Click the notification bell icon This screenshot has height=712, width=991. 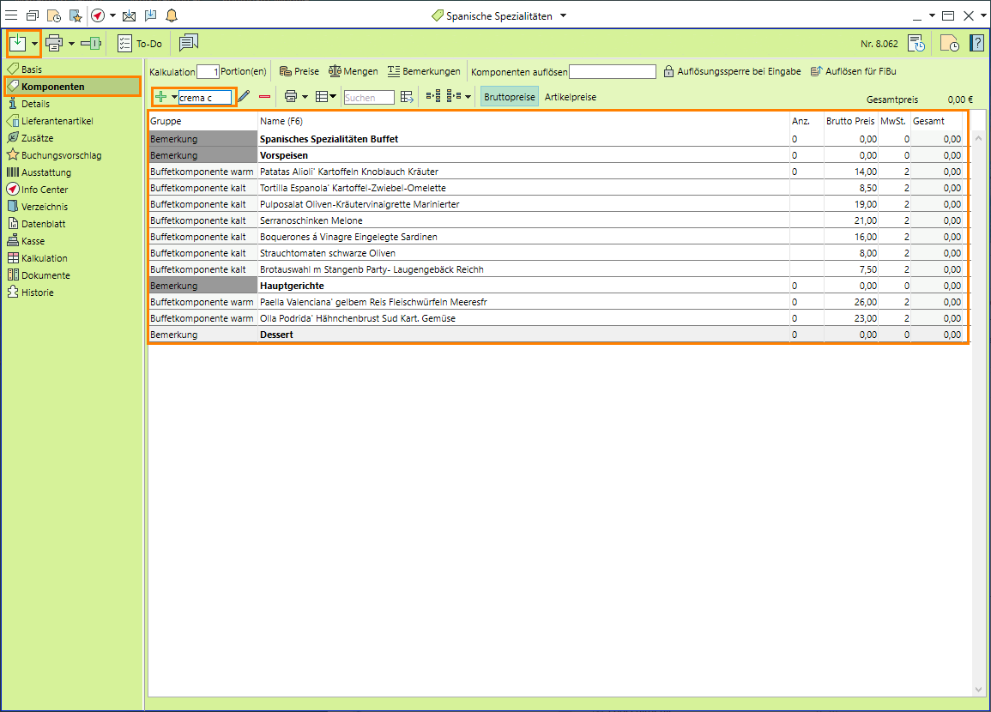click(x=172, y=15)
